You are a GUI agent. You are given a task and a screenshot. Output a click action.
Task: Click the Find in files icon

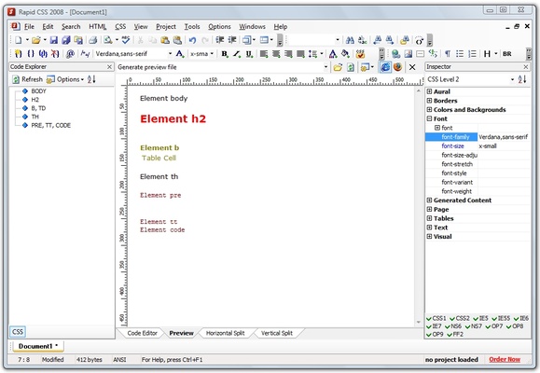point(405,40)
